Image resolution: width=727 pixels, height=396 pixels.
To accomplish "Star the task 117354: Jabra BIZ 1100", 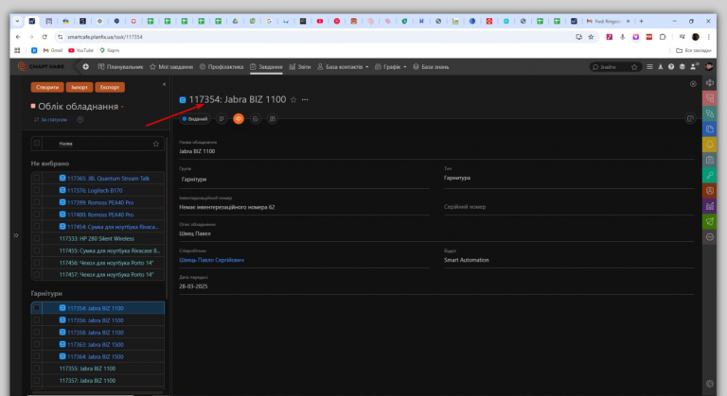I will click(293, 99).
